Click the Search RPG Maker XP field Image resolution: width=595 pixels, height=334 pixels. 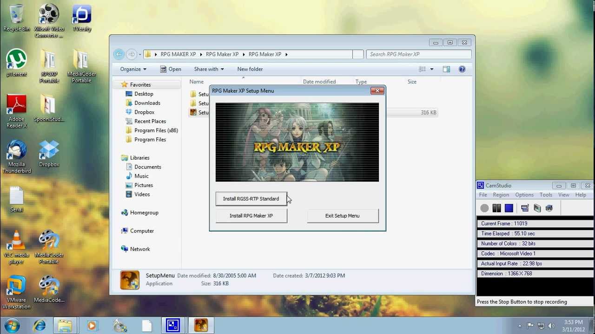point(418,54)
